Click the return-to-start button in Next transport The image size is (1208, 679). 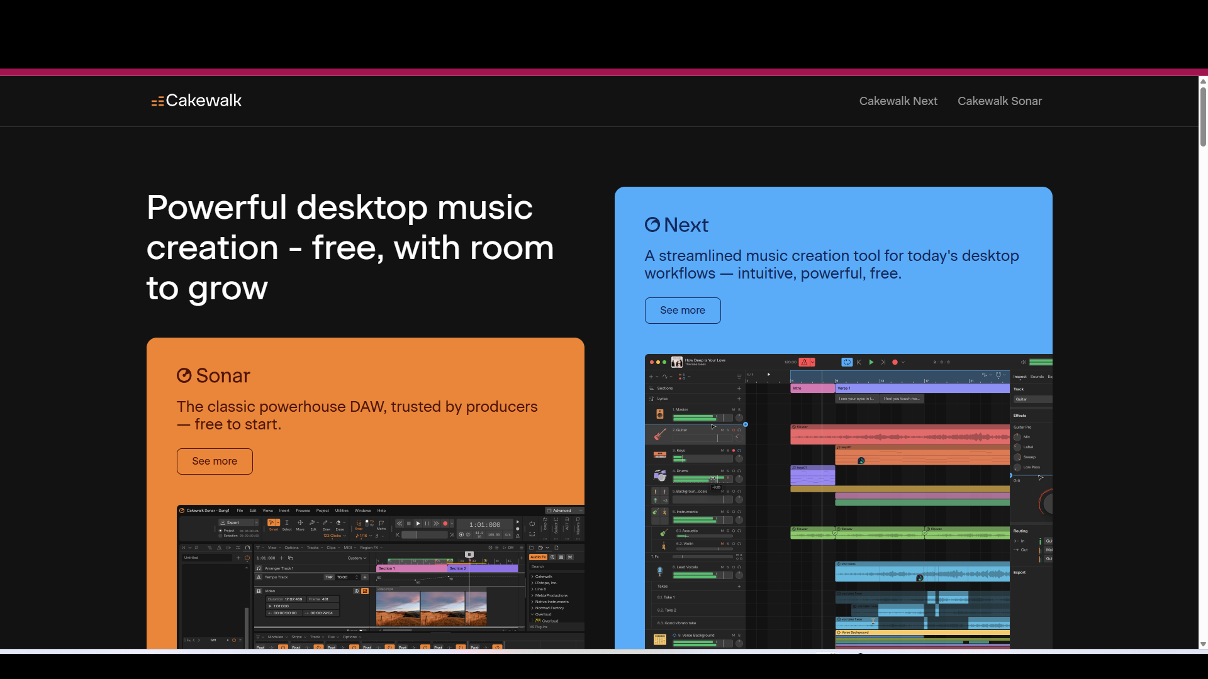click(859, 362)
